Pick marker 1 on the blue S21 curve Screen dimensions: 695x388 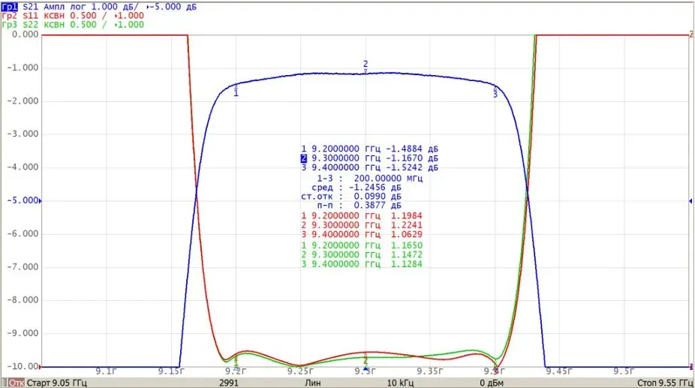(236, 91)
